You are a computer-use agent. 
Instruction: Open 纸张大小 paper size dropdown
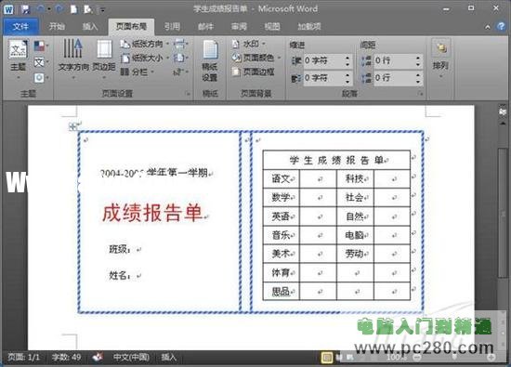[x=145, y=58]
